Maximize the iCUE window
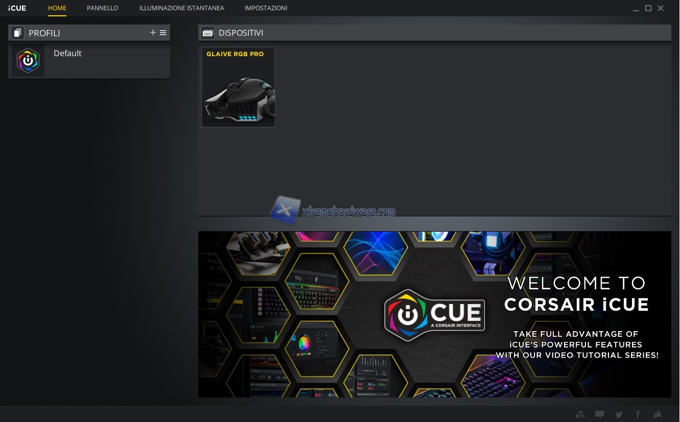The width and height of the screenshot is (680, 422). coord(648,8)
